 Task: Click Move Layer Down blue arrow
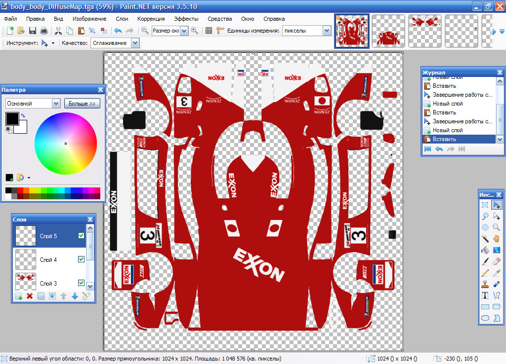pos(75,296)
